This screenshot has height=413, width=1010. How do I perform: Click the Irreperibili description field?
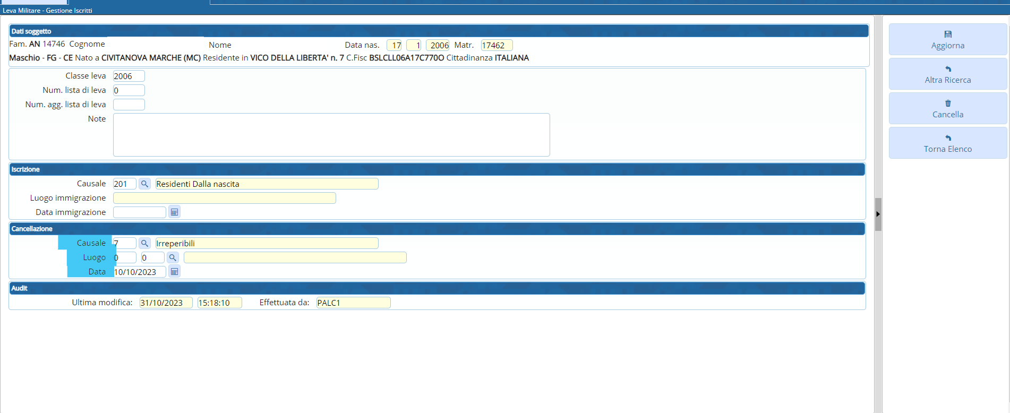(x=267, y=243)
